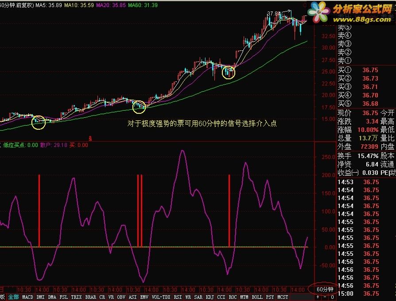The image size is (396, 301).
Task: Click the 买③ bid price 36.71
Action: point(370,87)
